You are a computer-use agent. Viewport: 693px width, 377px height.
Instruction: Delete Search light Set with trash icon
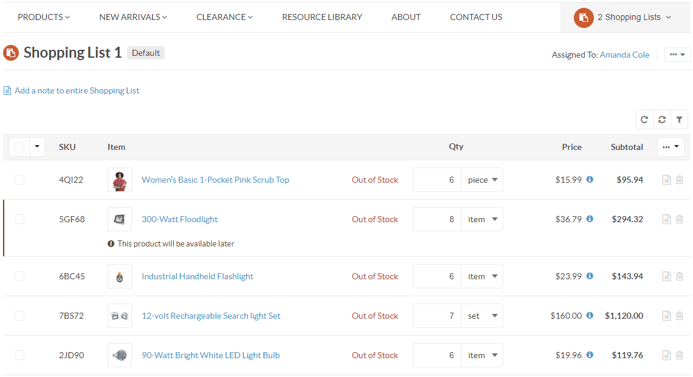click(680, 316)
